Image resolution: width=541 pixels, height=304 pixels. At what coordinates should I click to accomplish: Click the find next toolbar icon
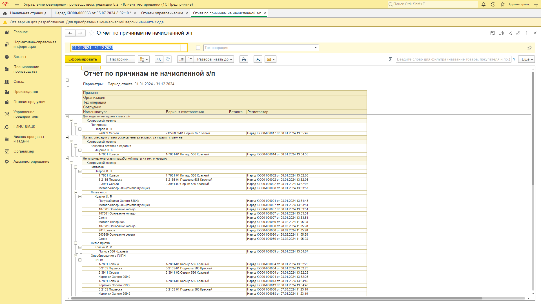tap(168, 59)
